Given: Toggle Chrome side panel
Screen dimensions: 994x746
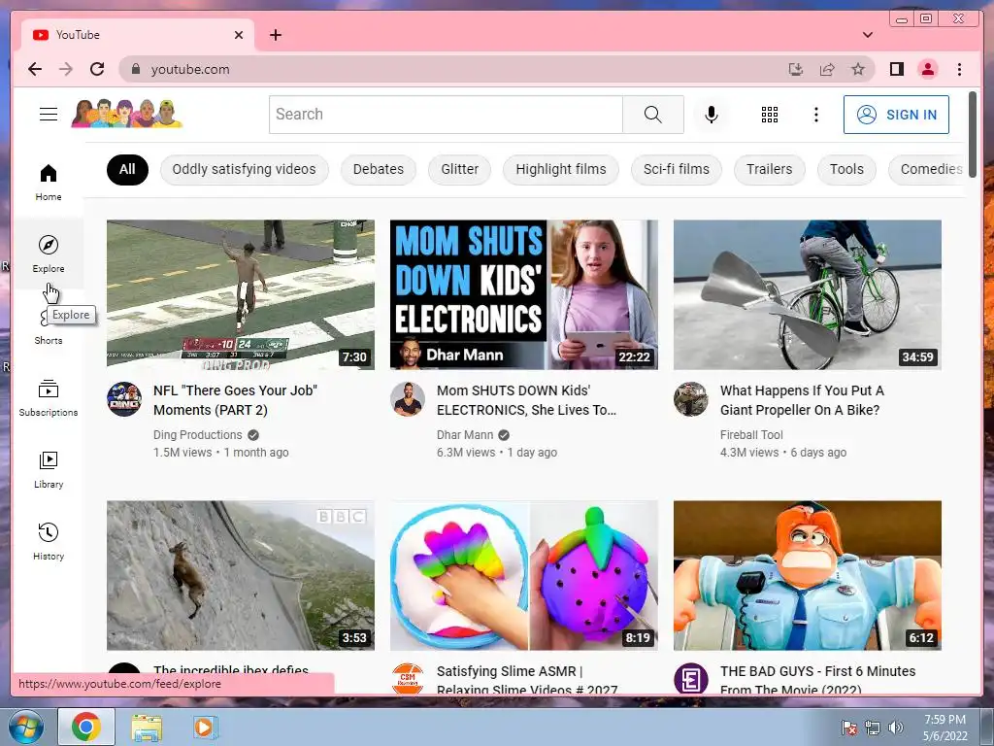Looking at the screenshot, I should 896,69.
